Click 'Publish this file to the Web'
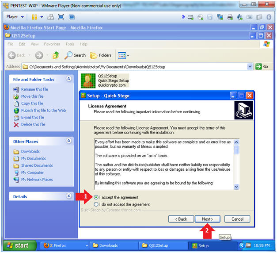The image size is (277, 253). click(43, 111)
